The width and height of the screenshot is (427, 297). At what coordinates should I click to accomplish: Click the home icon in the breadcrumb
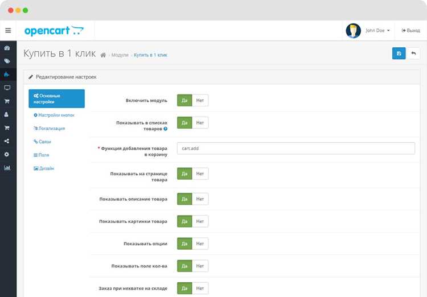coord(103,55)
